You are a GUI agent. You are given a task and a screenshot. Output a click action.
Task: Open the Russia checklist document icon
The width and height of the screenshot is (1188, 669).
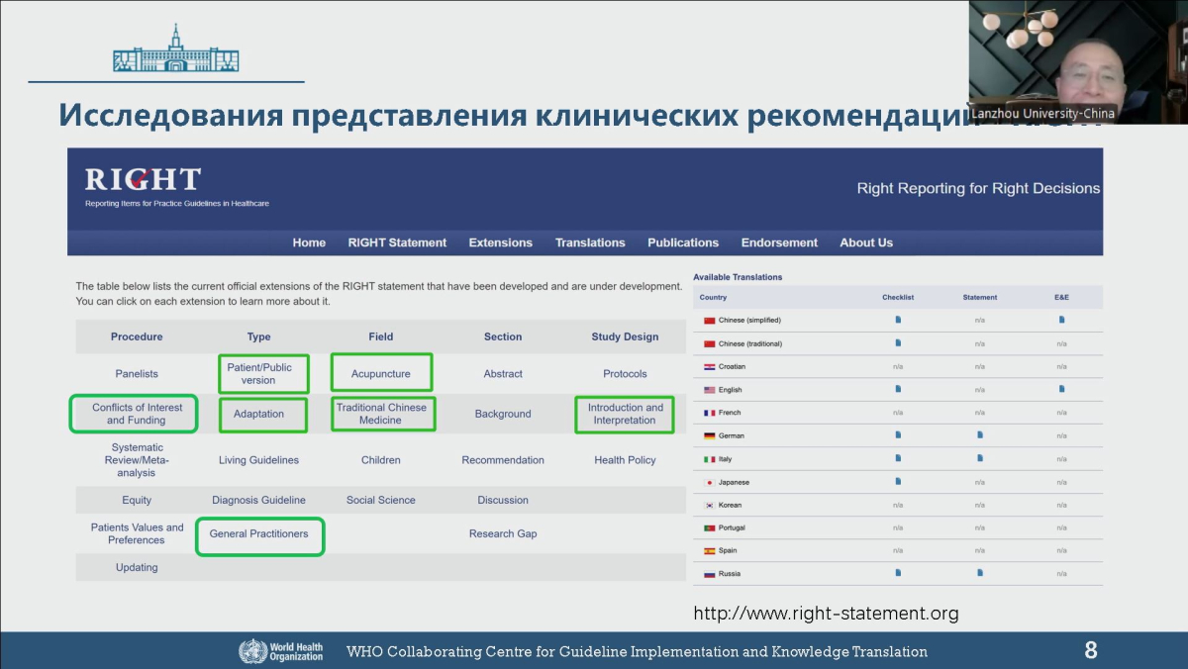click(x=898, y=572)
